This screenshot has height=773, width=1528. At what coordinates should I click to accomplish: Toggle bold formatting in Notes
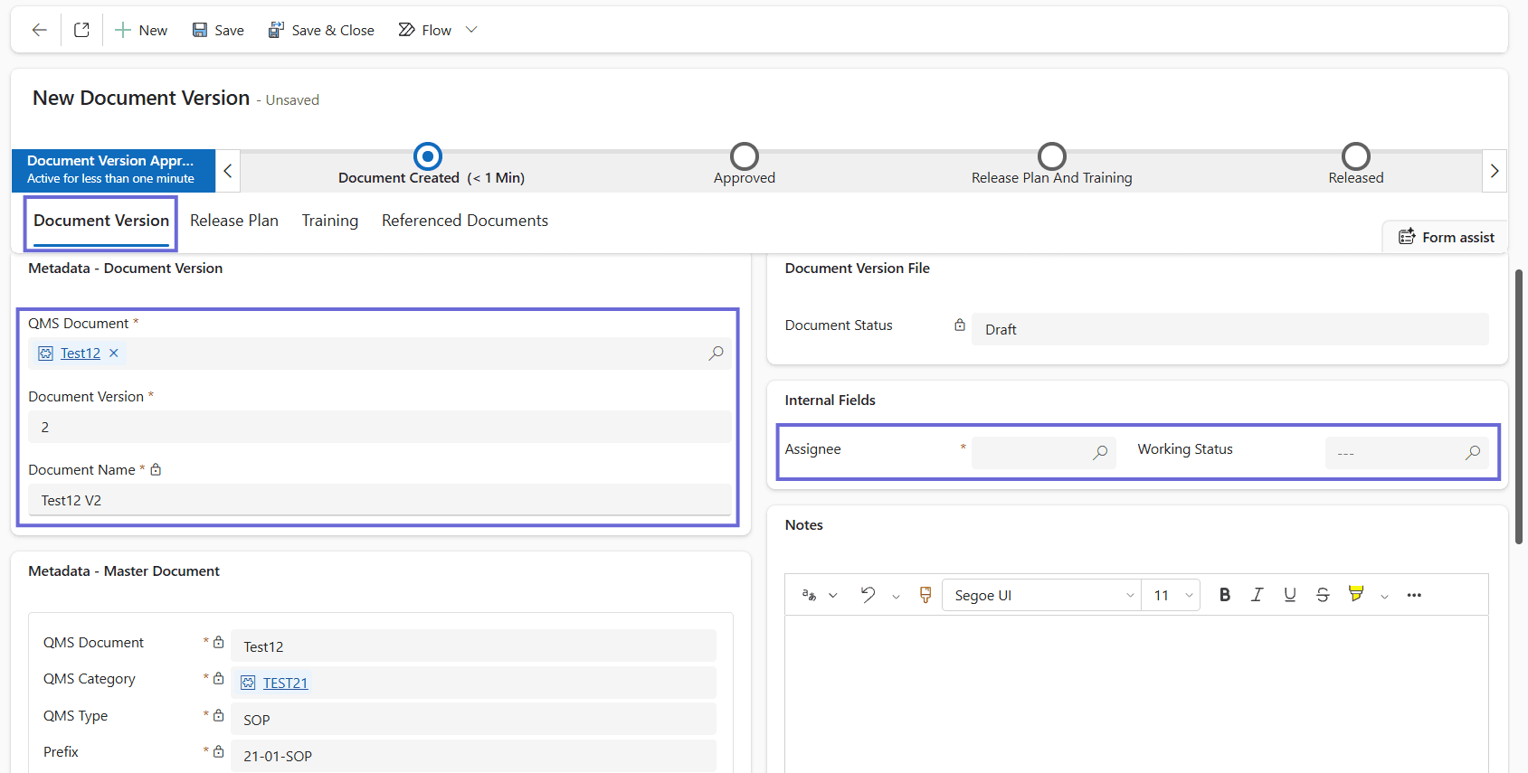1225,595
